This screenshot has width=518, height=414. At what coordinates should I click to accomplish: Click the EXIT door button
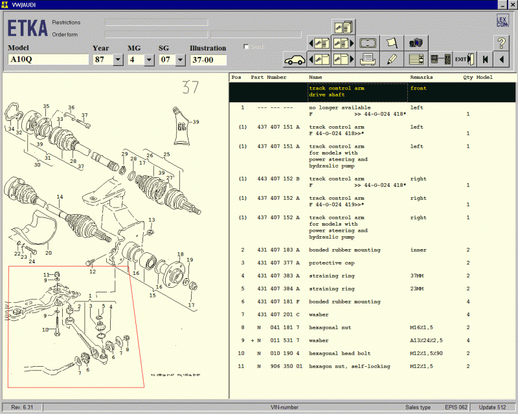coord(464,60)
